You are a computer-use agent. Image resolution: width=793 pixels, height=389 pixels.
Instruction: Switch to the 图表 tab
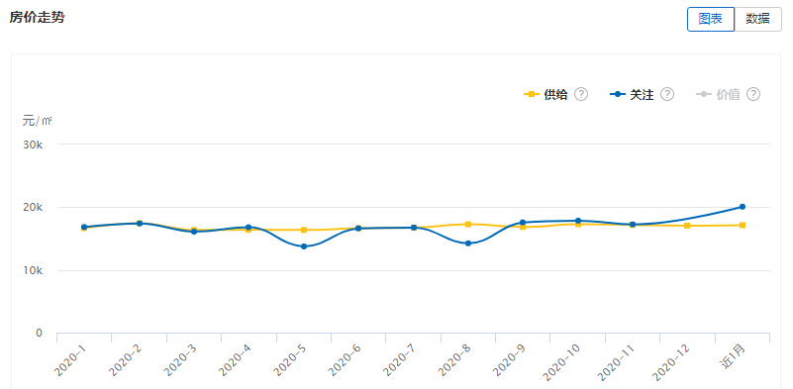click(x=711, y=19)
